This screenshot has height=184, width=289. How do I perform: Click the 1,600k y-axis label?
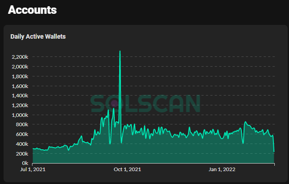(x=20, y=86)
